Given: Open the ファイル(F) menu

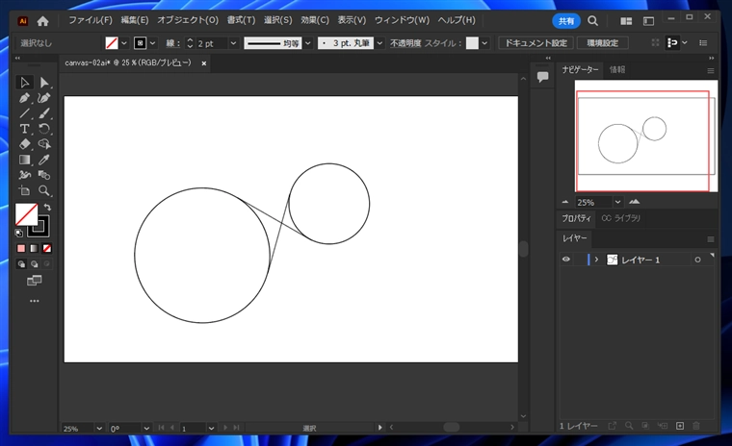Looking at the screenshot, I should (91, 20).
